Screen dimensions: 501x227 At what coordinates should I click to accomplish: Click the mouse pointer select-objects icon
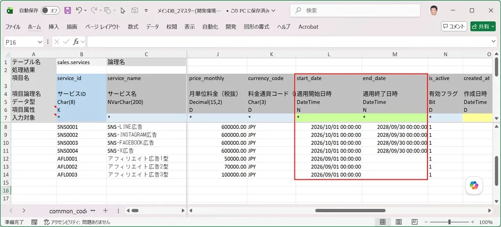click(x=123, y=11)
